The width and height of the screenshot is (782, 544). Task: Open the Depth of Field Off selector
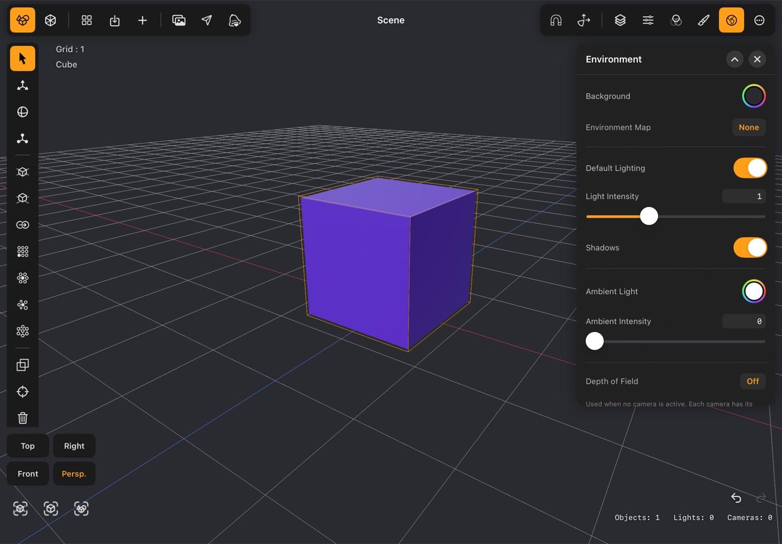753,381
